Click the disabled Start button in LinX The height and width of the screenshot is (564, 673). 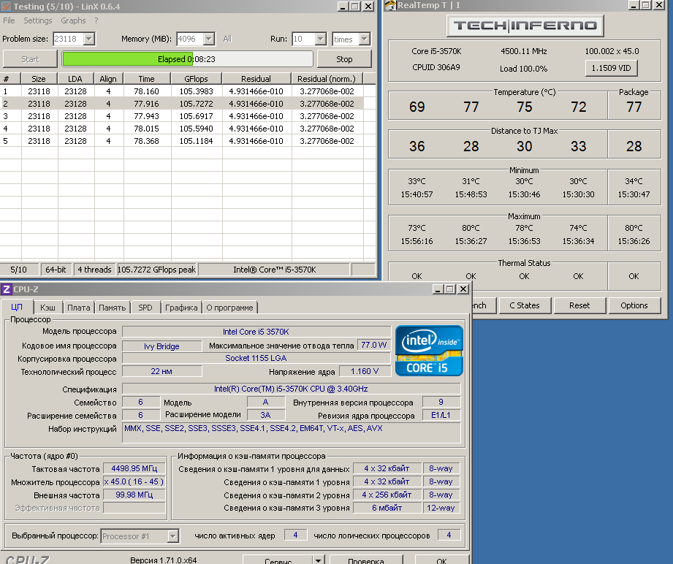[x=30, y=59]
